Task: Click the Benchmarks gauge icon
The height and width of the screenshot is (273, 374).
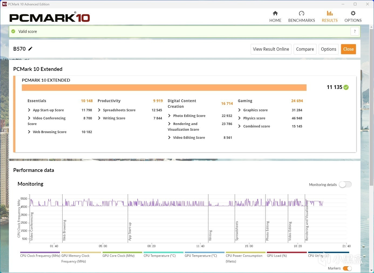Action: pyautogui.click(x=301, y=13)
